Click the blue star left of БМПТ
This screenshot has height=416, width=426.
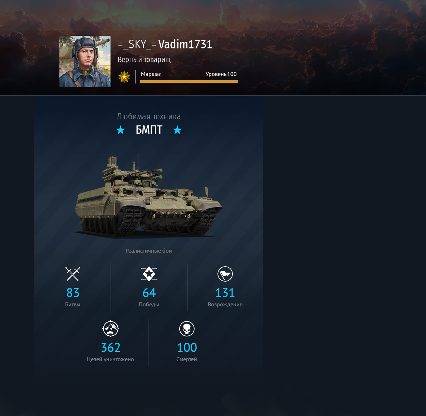(x=121, y=130)
